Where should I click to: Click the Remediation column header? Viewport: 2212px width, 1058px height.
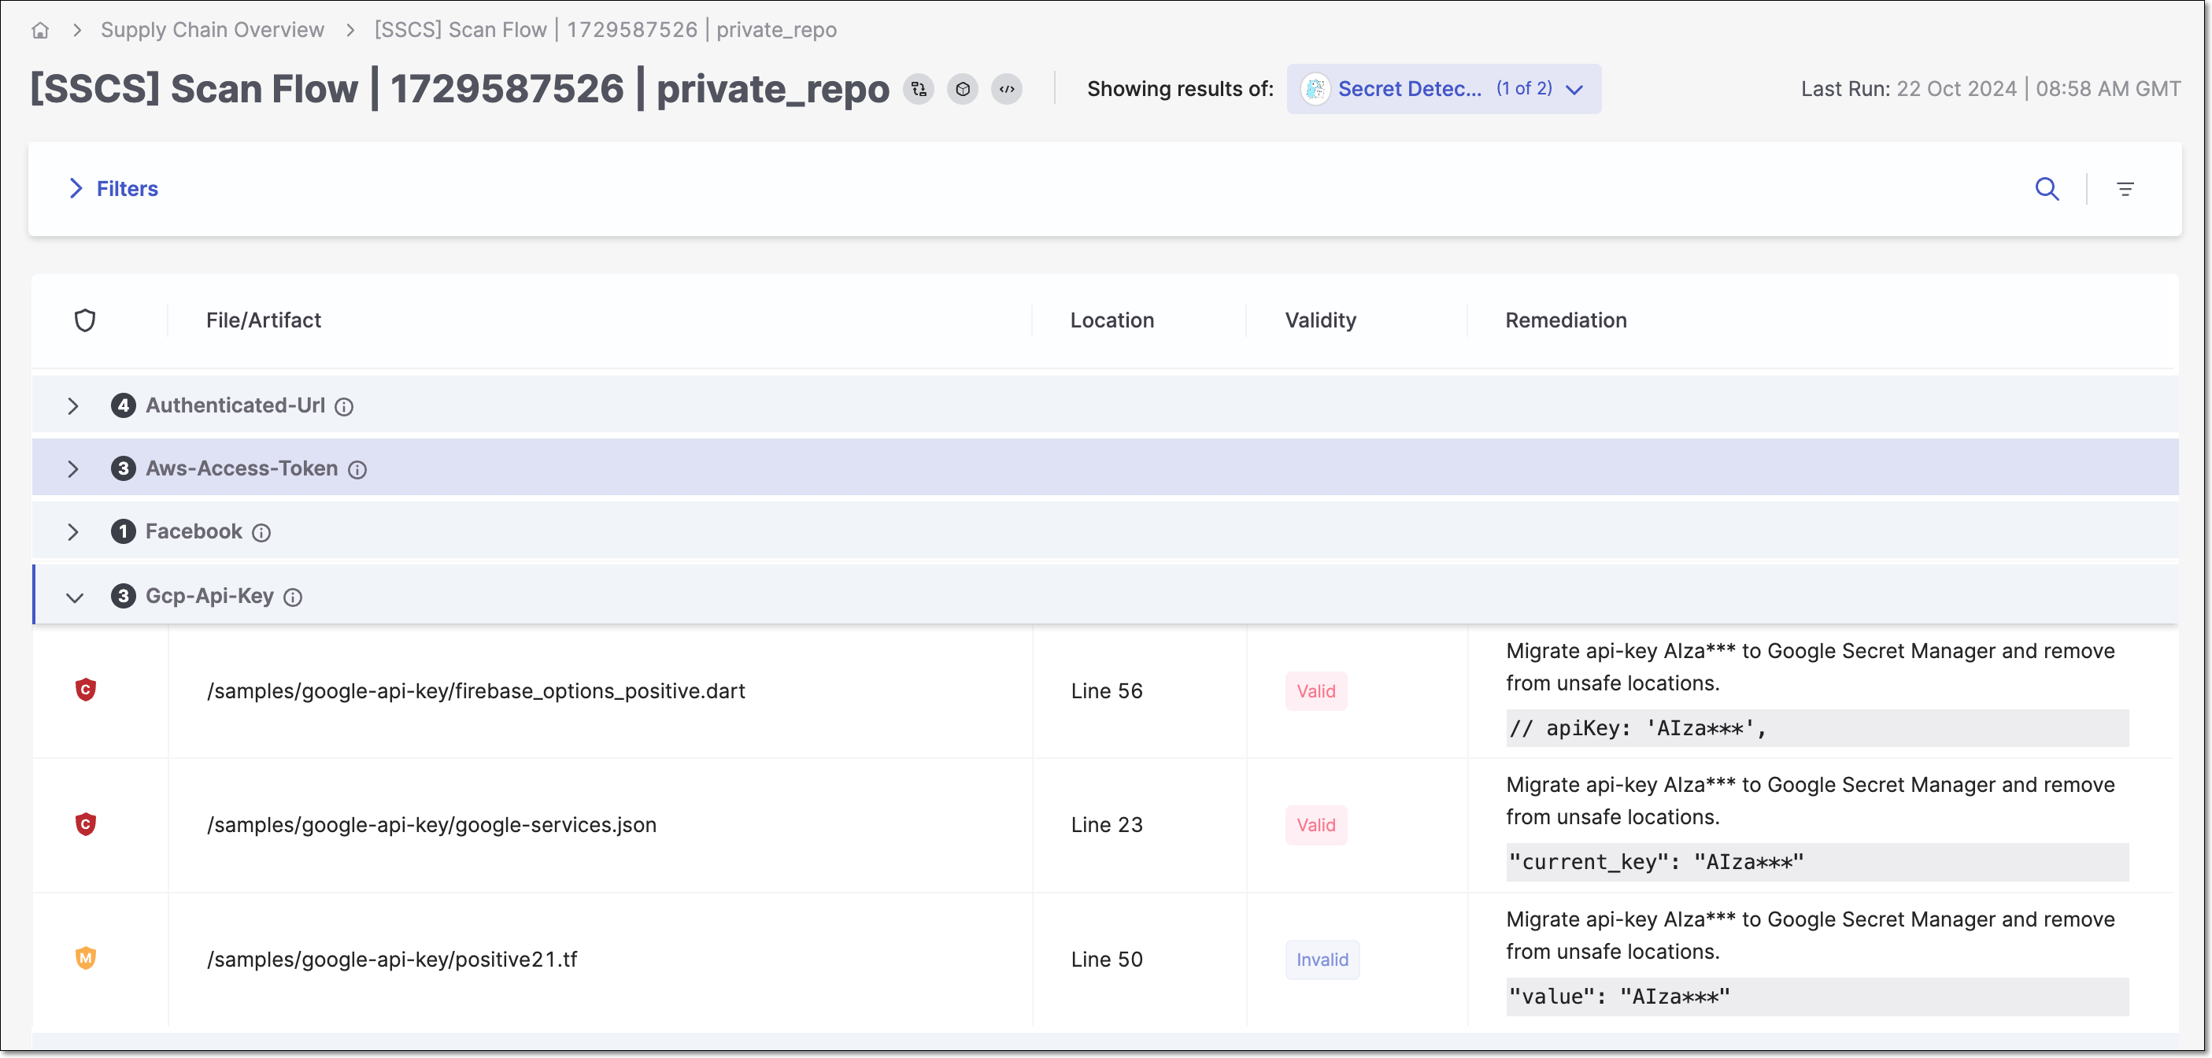point(1566,320)
